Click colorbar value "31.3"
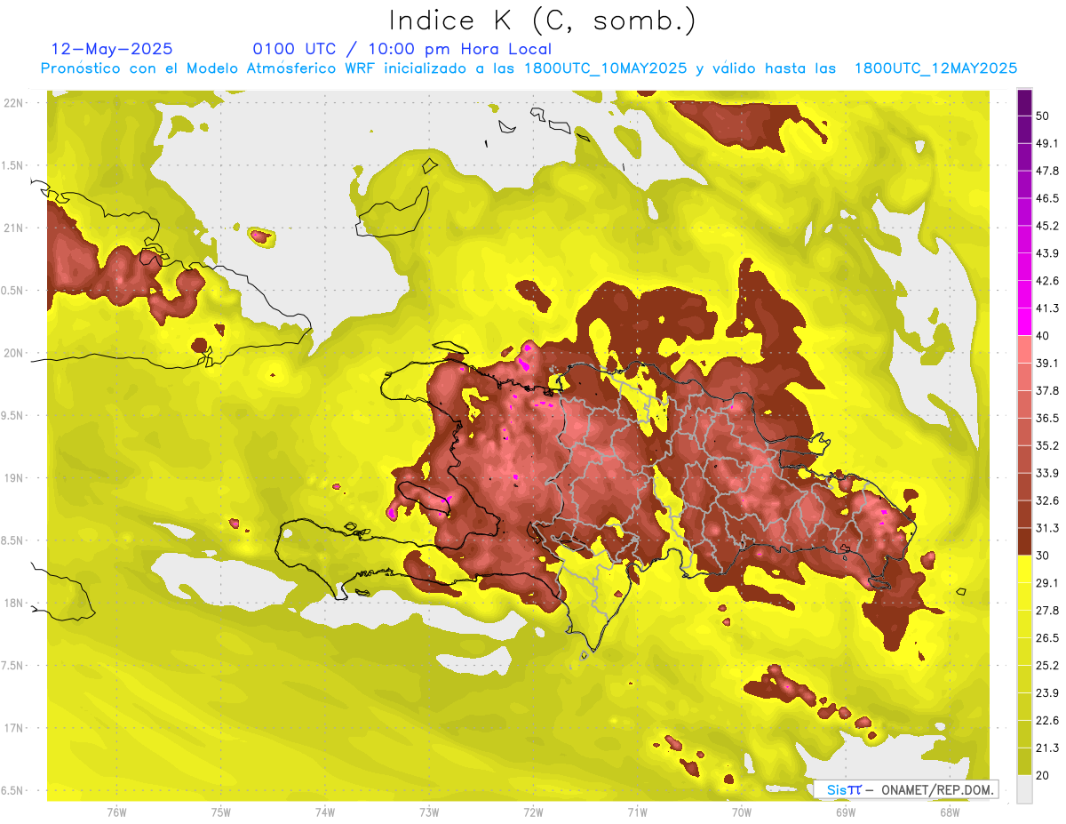Screen dimensions: 1066x824 pos(1046,528)
